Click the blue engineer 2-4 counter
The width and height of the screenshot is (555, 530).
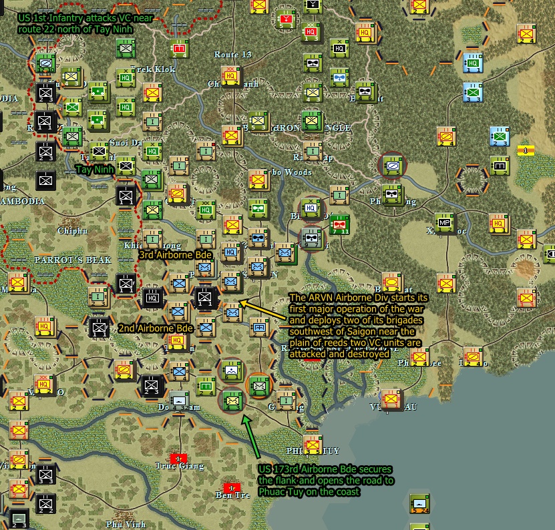[x=258, y=327]
